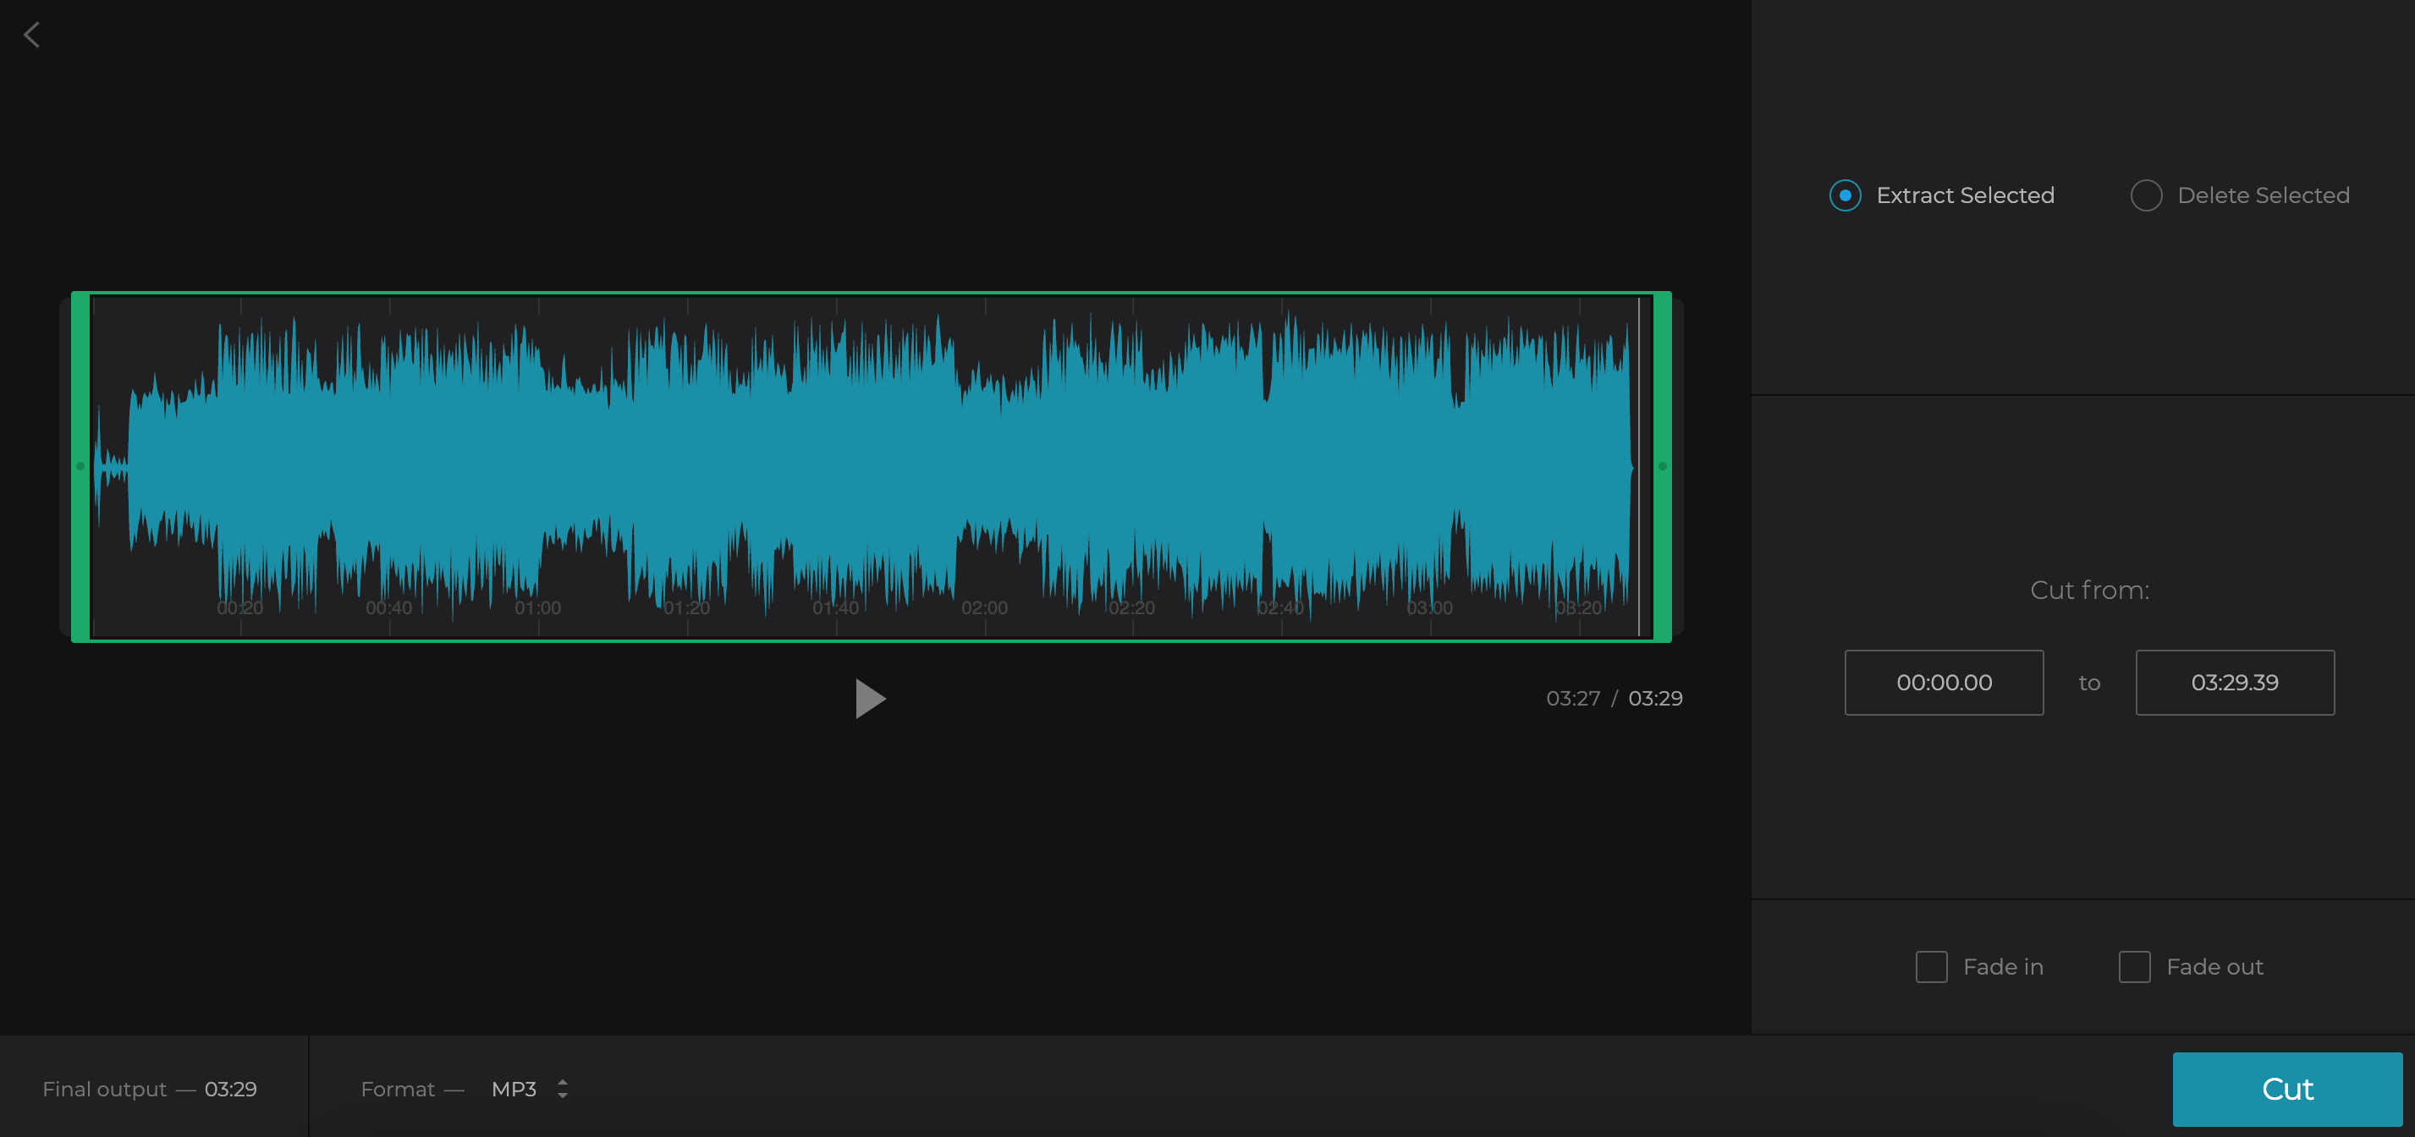Click the left green selection handle
Image resolution: width=2415 pixels, height=1137 pixels.
click(x=80, y=466)
